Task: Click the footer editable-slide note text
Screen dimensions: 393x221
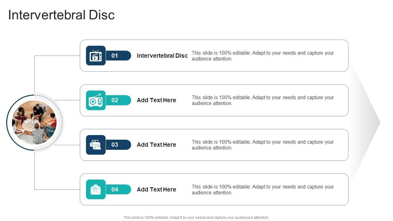Action: point(196,218)
